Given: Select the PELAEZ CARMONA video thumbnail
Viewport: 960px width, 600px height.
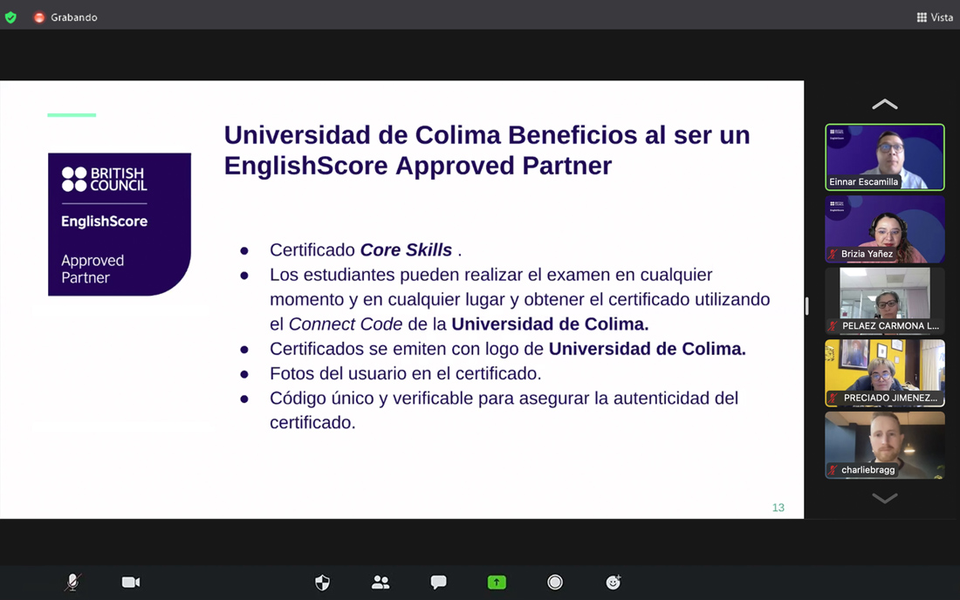Looking at the screenshot, I should tap(885, 301).
